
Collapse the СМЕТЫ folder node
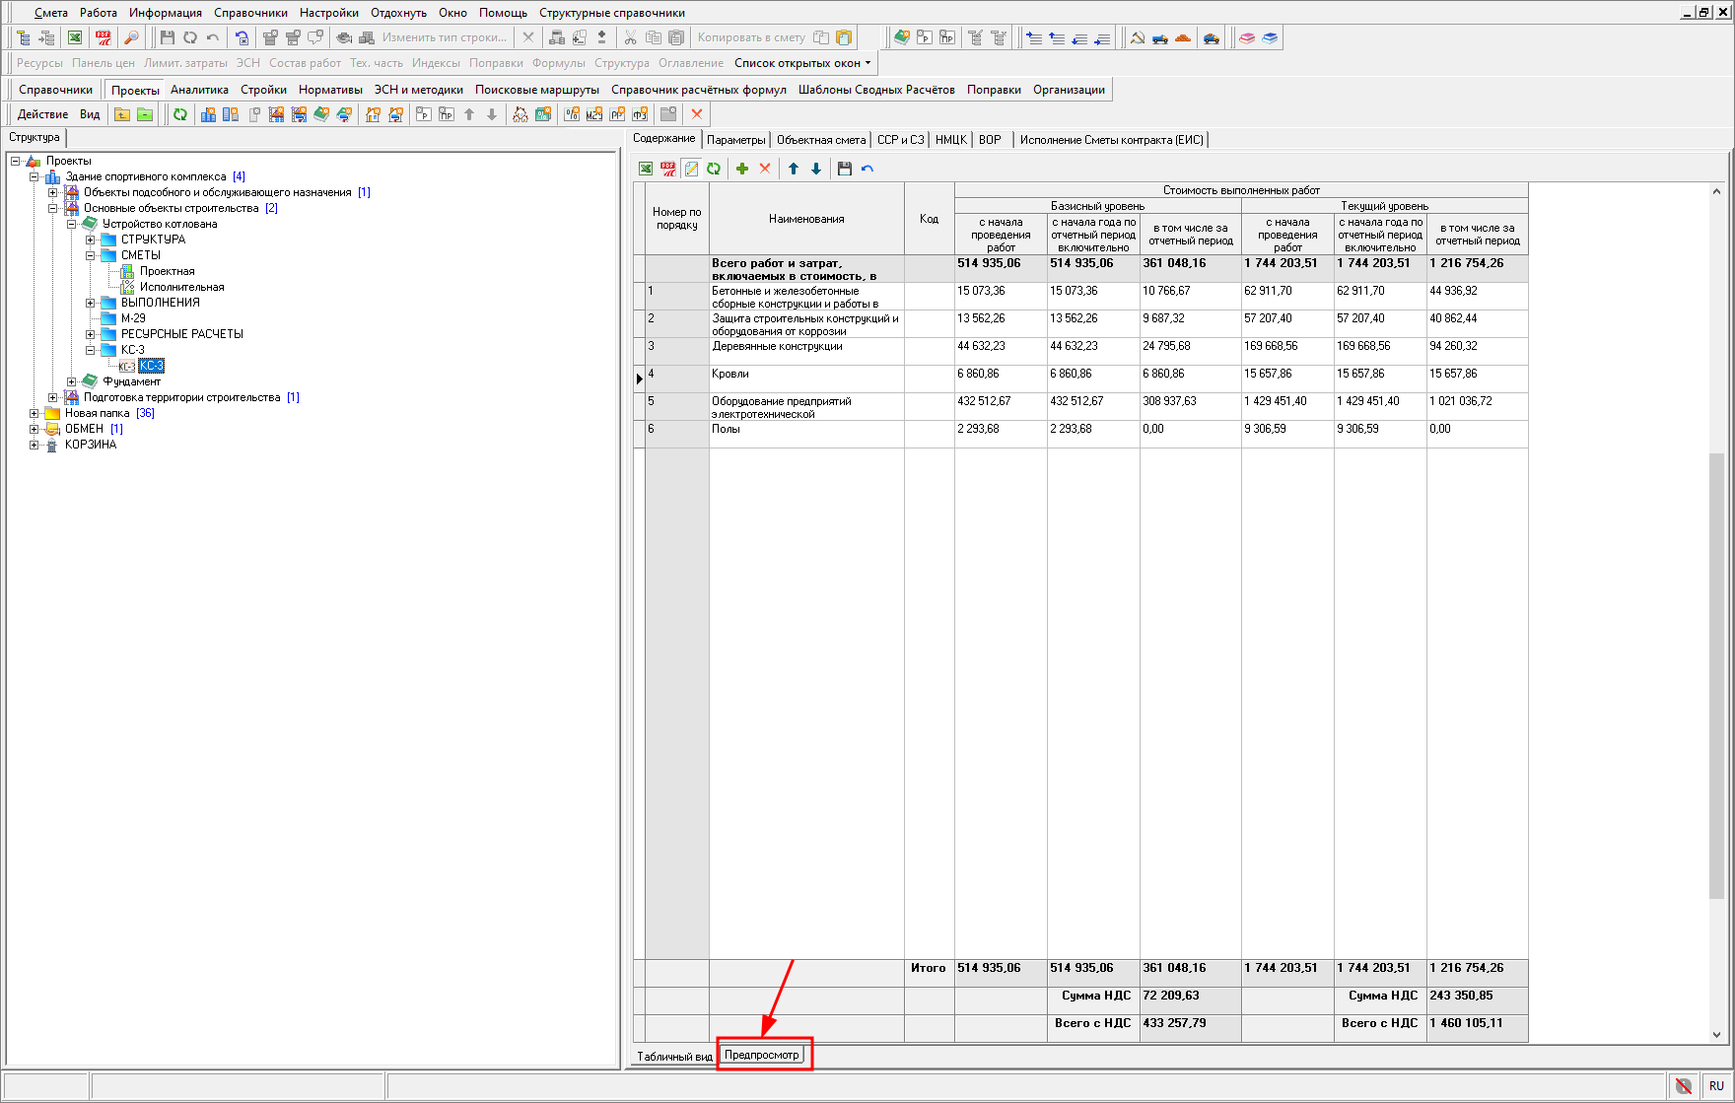tap(91, 255)
